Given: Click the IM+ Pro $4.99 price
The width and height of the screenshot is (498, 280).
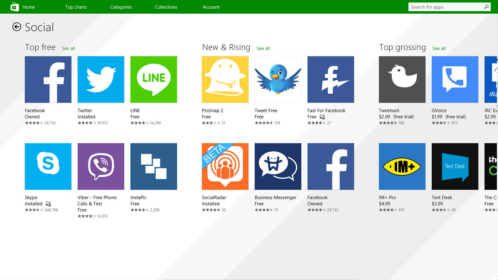Looking at the screenshot, I should click(385, 204).
